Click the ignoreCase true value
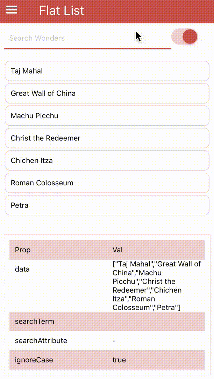214x379 pixels. click(119, 360)
